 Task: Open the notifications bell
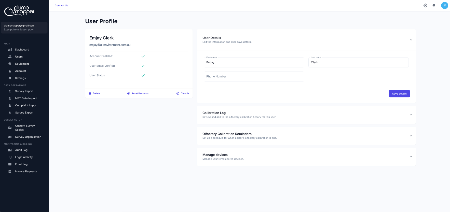434,5
